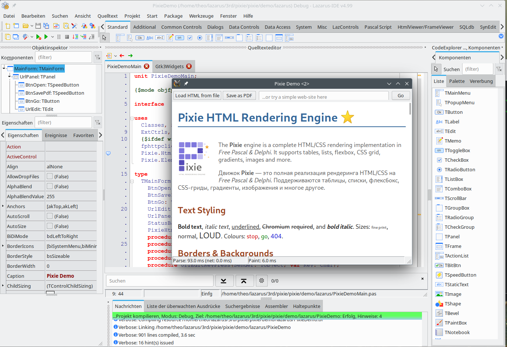Click the Stop debugging square icon
The width and height of the screenshot is (507, 347).
point(67,37)
